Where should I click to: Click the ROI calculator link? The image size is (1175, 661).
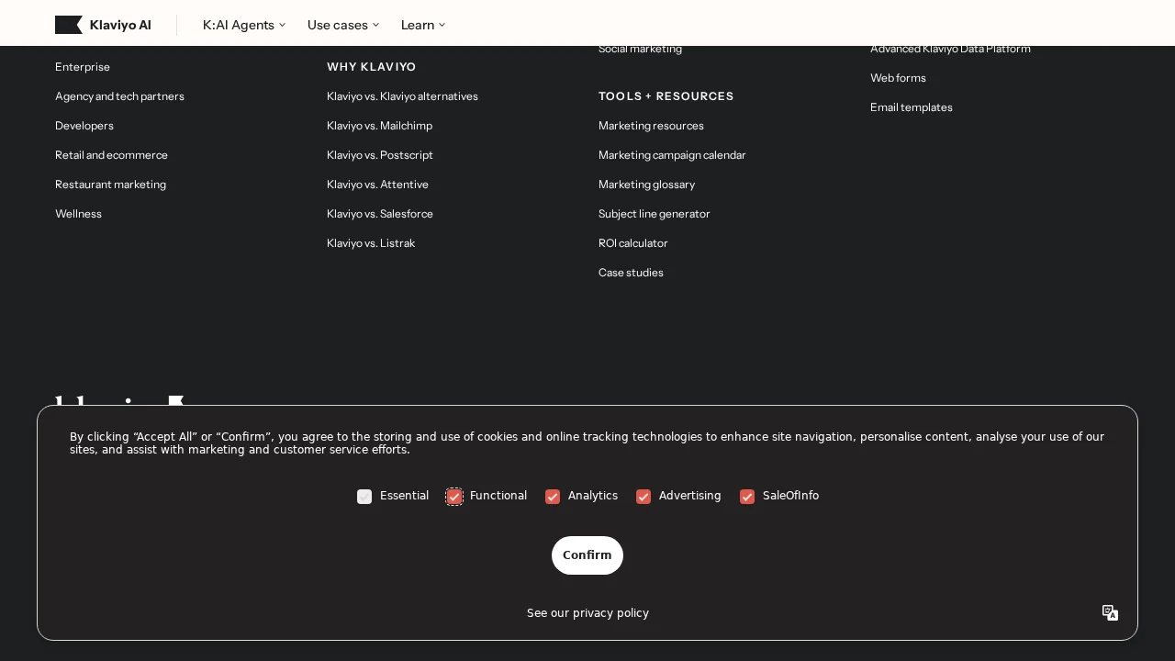pyautogui.click(x=632, y=243)
